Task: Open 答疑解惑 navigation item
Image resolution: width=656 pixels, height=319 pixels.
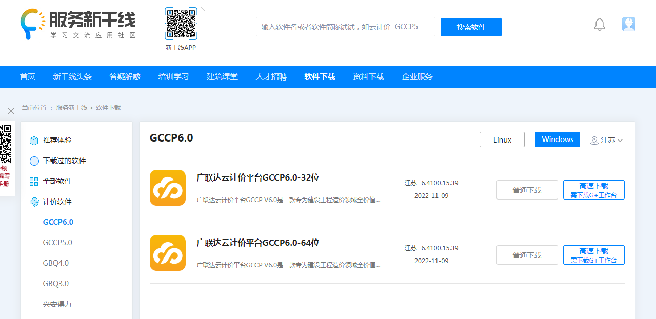Action: (x=125, y=77)
